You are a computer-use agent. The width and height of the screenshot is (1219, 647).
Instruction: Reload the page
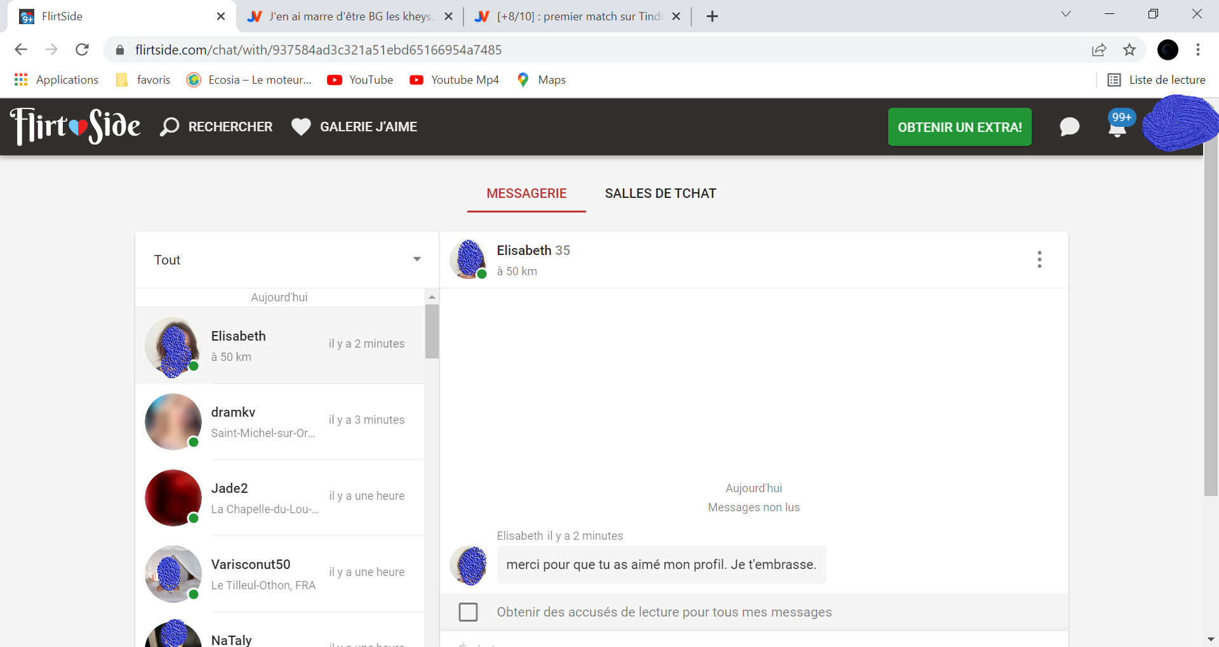[x=82, y=49]
